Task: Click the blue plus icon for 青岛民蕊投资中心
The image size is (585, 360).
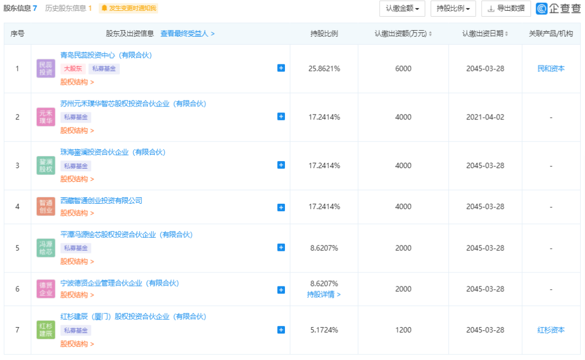Action: (x=281, y=68)
